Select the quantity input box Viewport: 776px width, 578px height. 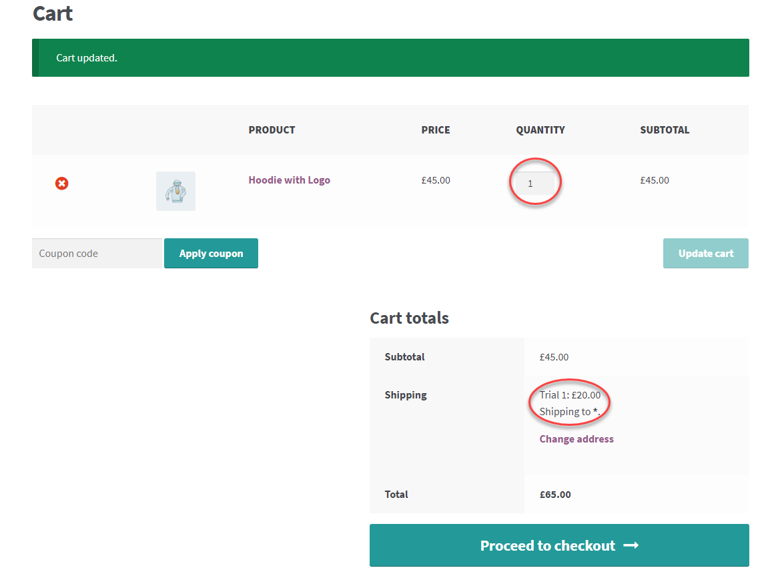(x=534, y=182)
